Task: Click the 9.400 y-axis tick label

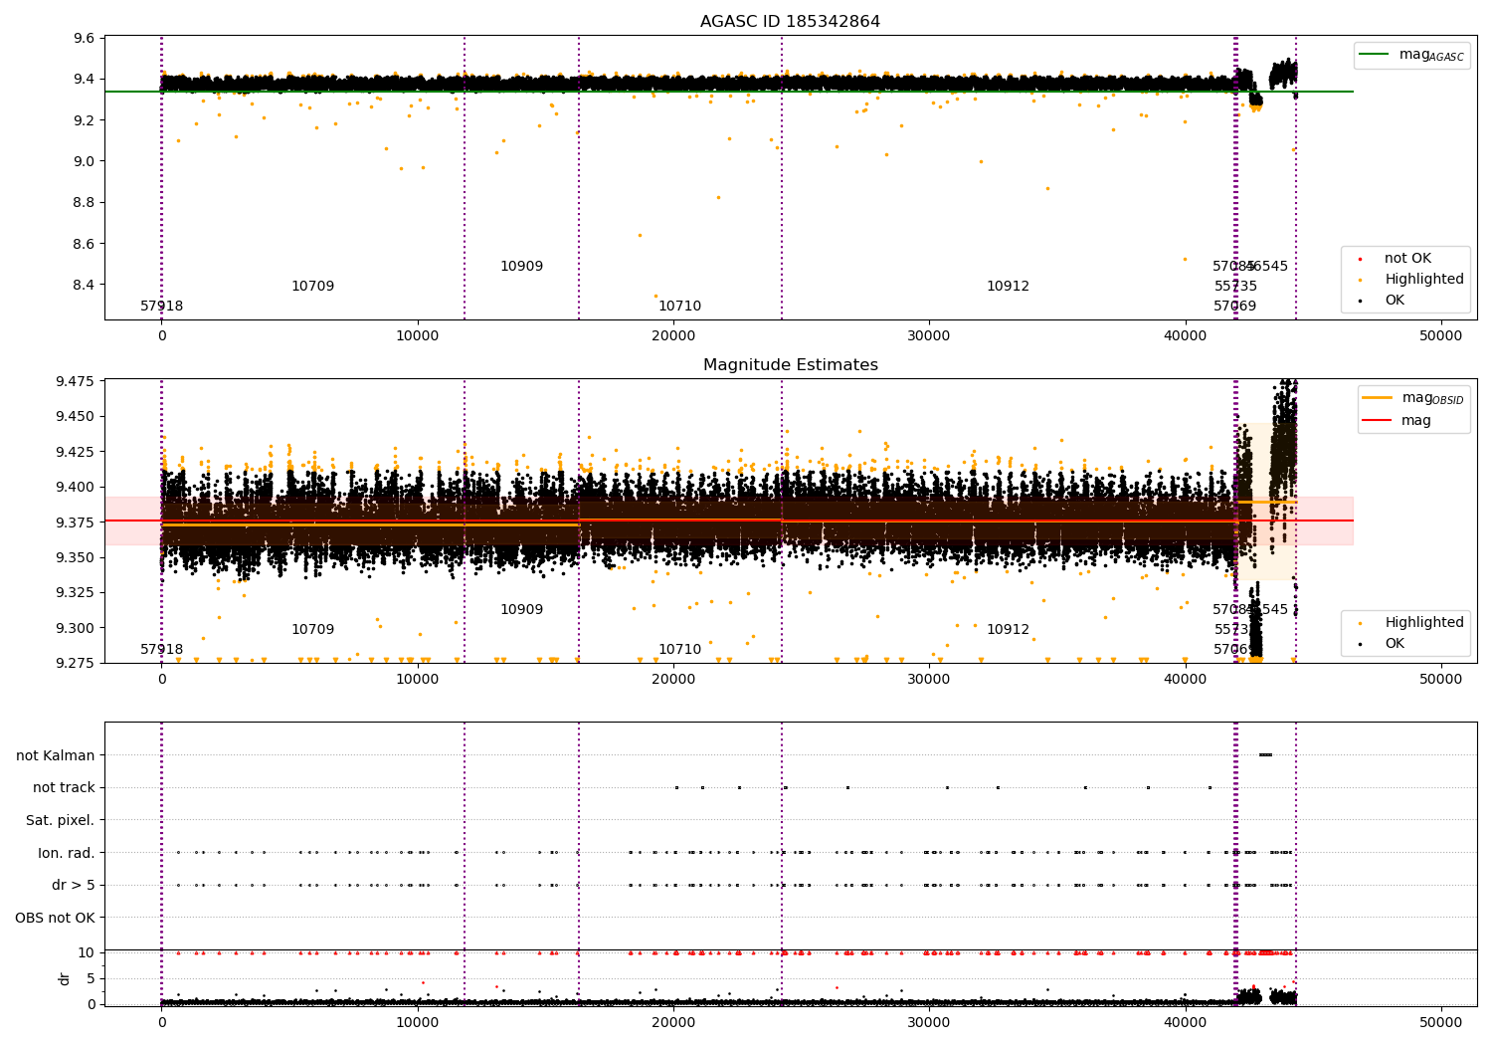Action: (x=76, y=487)
